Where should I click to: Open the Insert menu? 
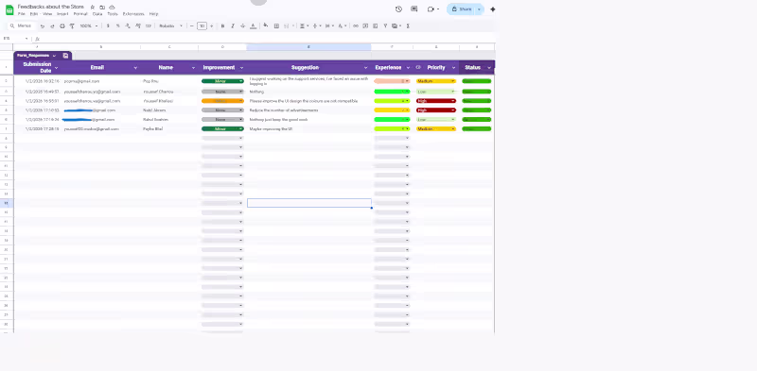[62, 14]
